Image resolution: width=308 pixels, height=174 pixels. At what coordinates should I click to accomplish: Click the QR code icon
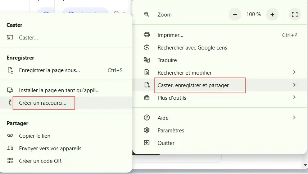[x=10, y=161]
